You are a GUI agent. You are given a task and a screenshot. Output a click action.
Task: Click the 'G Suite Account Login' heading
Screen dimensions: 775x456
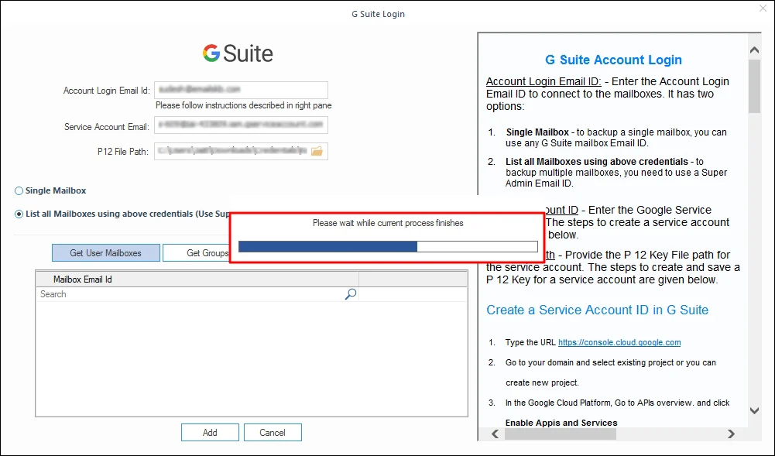tap(613, 60)
